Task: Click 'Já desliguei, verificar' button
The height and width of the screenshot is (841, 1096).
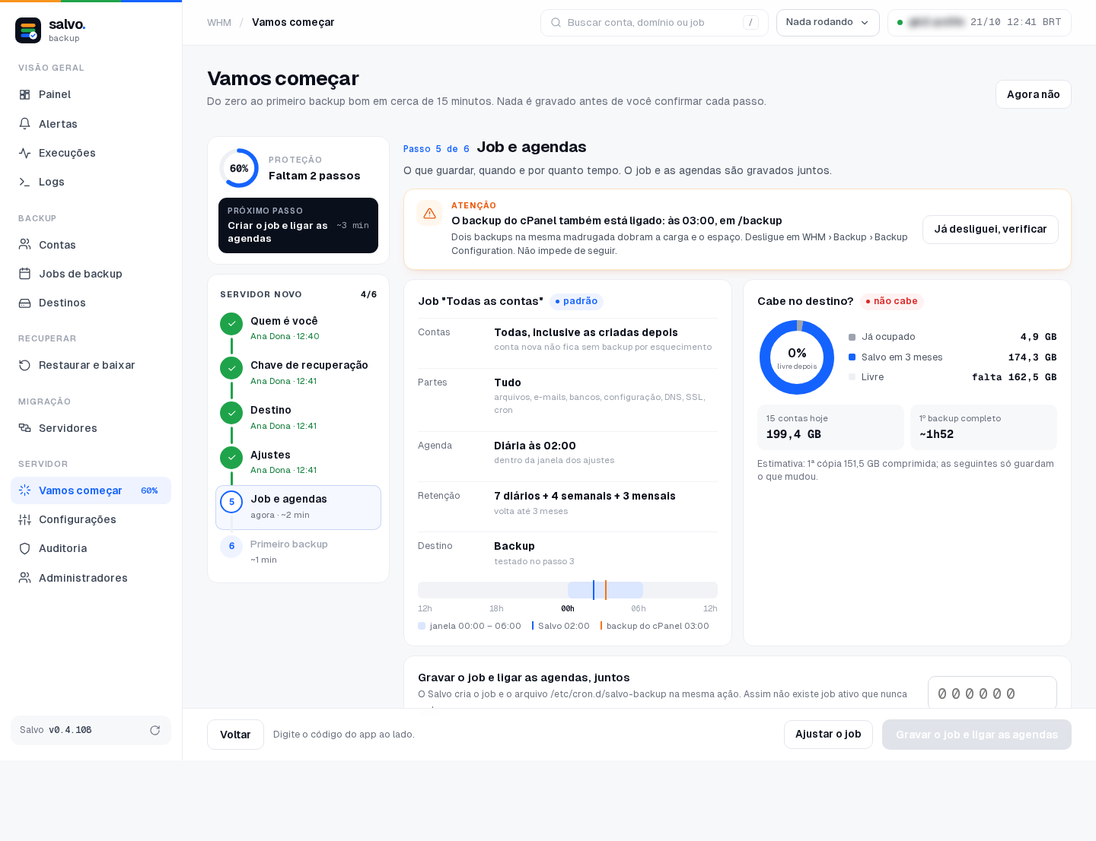Action: coord(990,230)
